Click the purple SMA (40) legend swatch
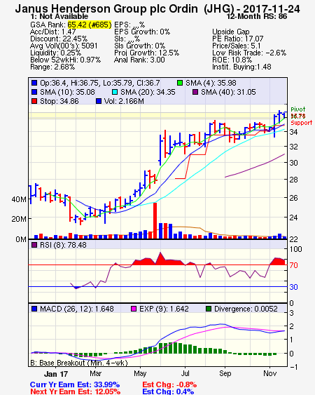 195,92
